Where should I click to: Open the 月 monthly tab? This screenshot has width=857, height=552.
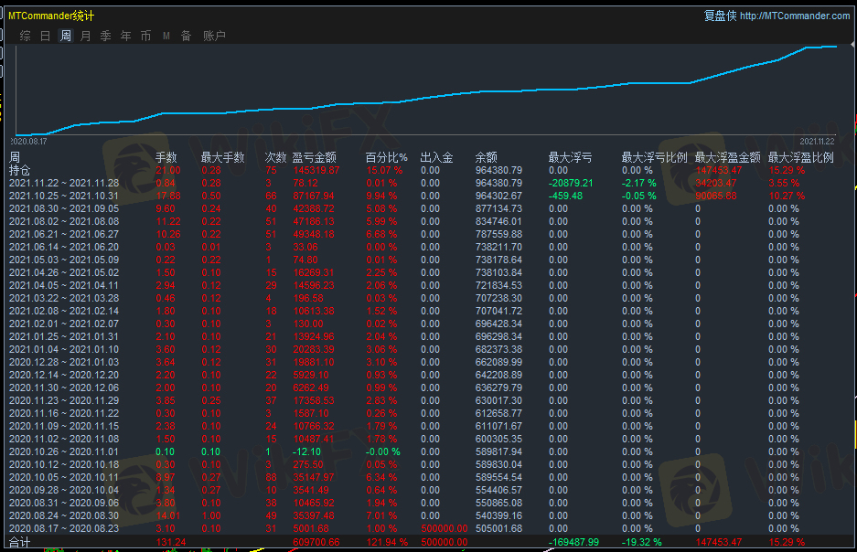86,36
